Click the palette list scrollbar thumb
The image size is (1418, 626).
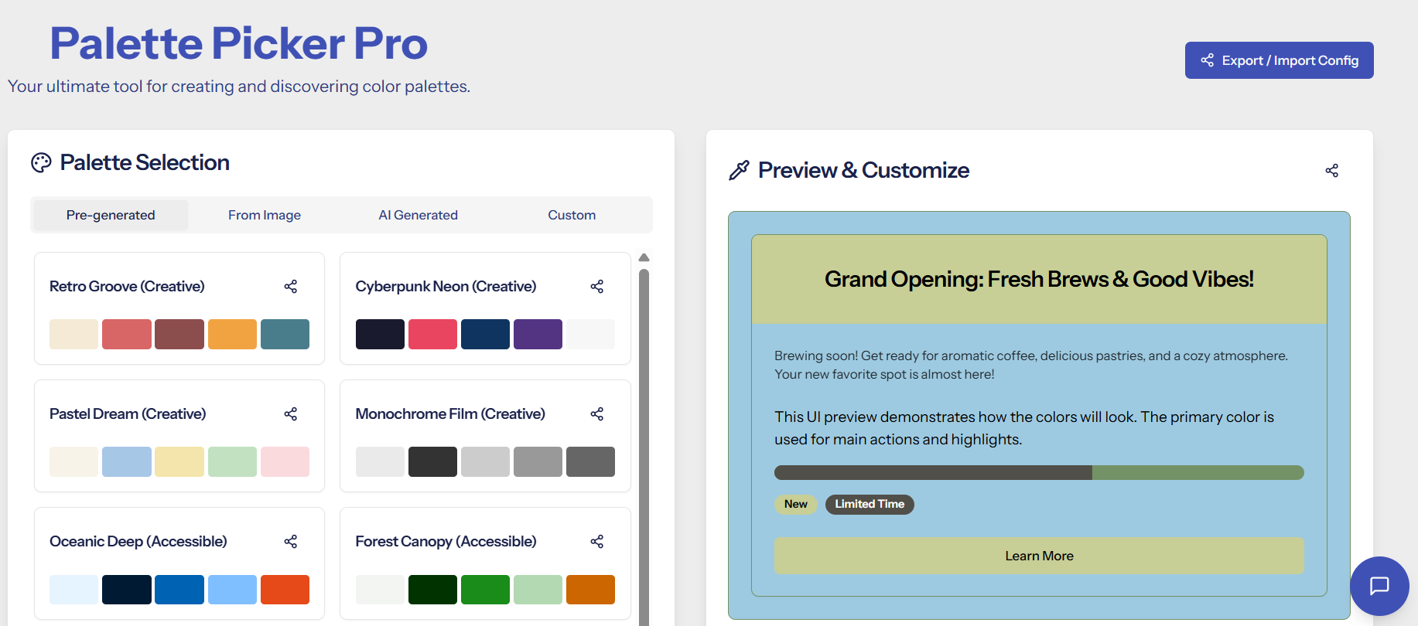(x=644, y=447)
